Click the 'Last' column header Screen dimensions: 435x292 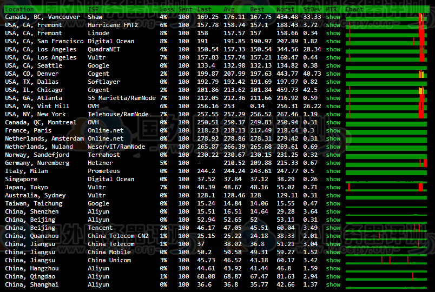tap(204, 9)
